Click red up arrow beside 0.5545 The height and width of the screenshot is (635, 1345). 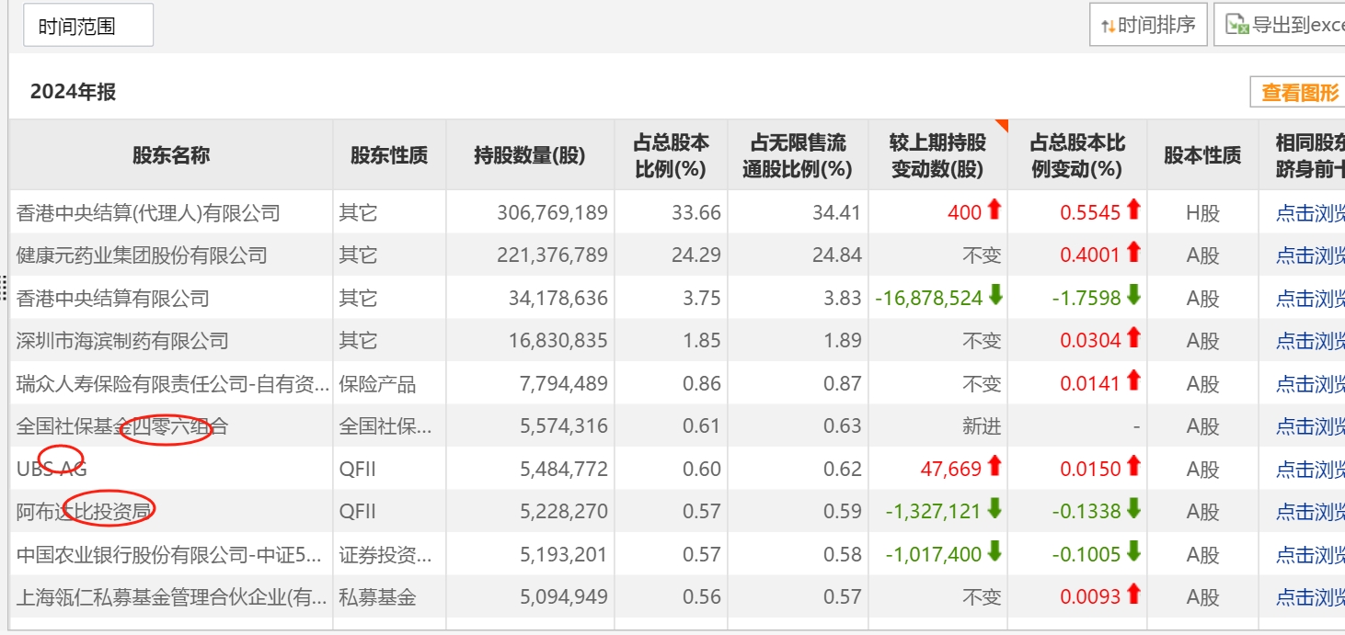pos(1133,210)
